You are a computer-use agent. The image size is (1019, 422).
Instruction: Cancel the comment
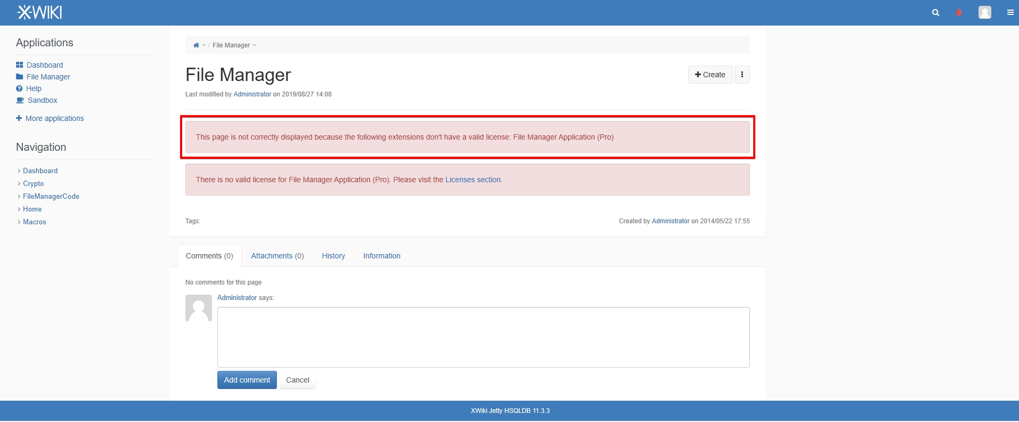[x=298, y=380]
